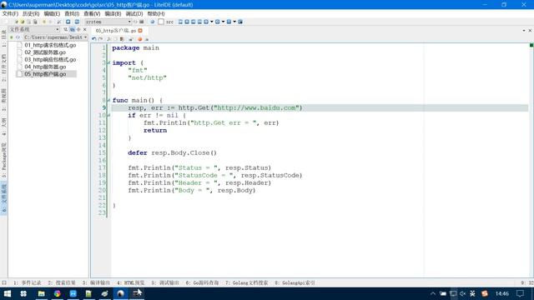Open the second dropdown arrow in the build toolbar

pyautogui.click(x=223, y=22)
